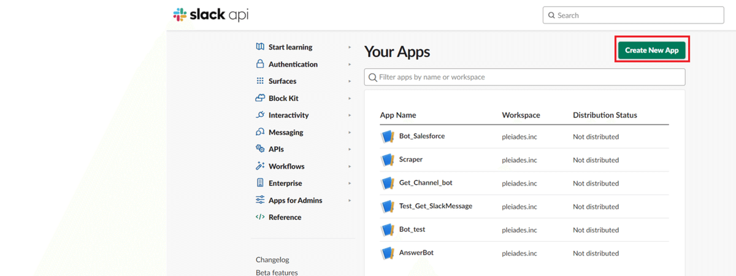Viewport: 736px width, 276px height.
Task: Select Messaging in the sidebar
Action: tap(286, 132)
